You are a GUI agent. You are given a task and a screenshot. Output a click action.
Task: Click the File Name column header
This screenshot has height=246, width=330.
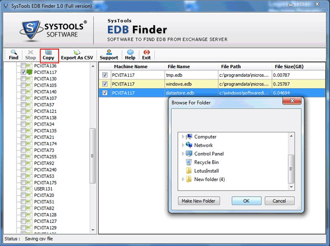point(191,67)
